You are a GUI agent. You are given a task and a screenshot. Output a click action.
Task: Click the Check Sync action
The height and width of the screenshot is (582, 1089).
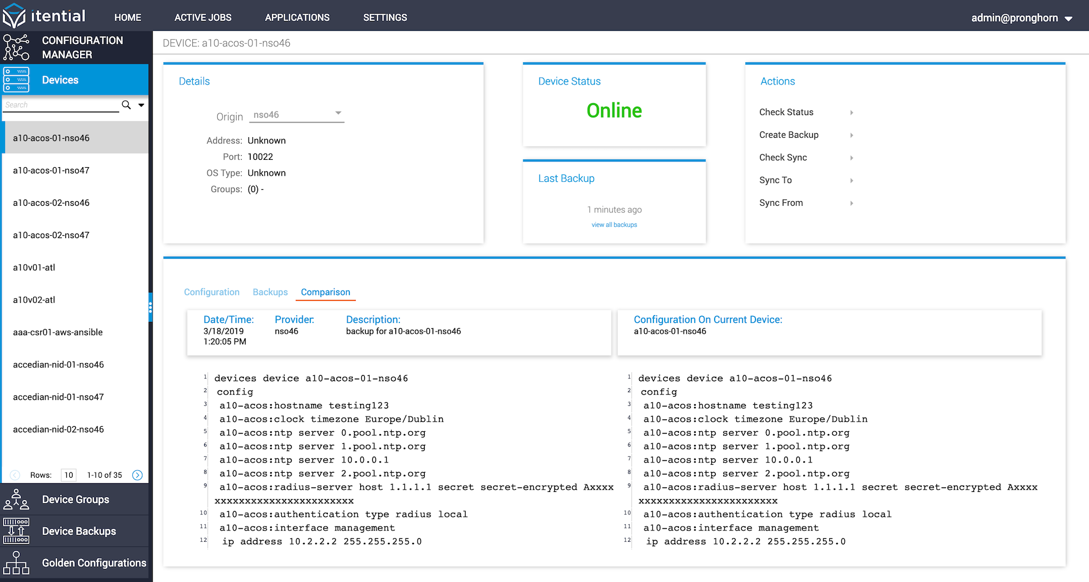783,158
